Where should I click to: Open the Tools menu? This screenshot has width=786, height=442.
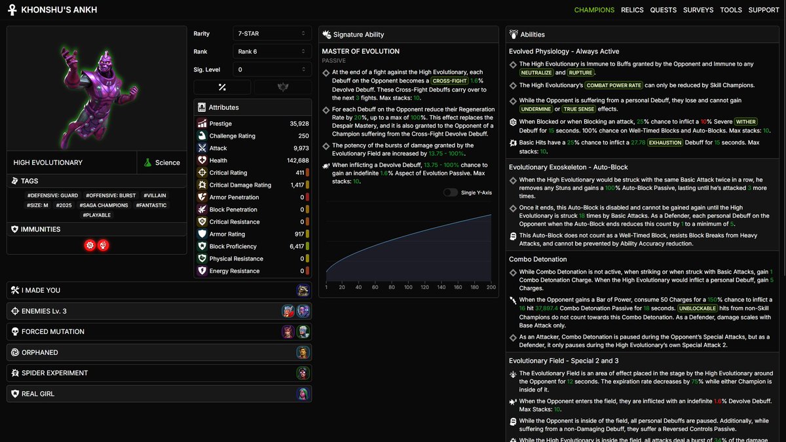click(731, 10)
